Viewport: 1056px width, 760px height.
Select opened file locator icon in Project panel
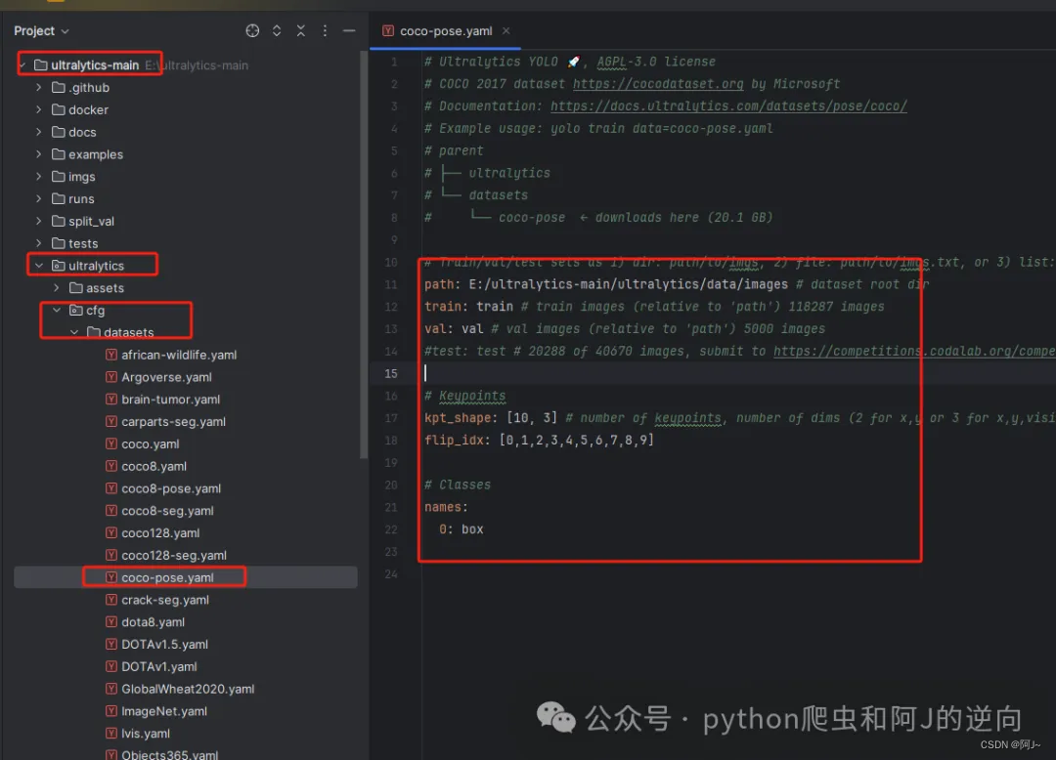pyautogui.click(x=252, y=31)
